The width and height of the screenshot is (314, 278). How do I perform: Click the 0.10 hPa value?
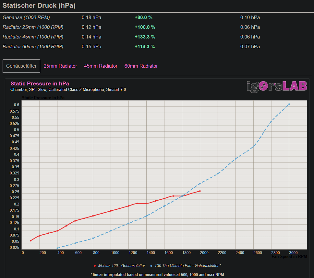[250, 17]
